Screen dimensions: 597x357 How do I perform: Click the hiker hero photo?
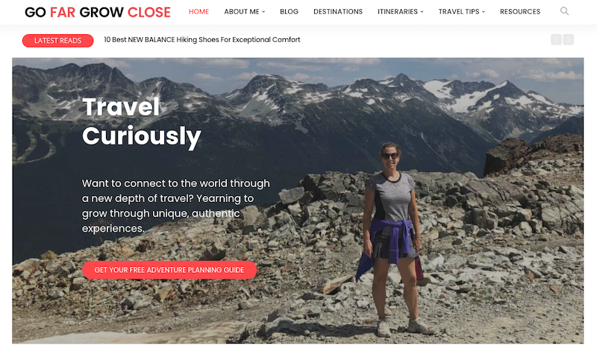(x=393, y=239)
